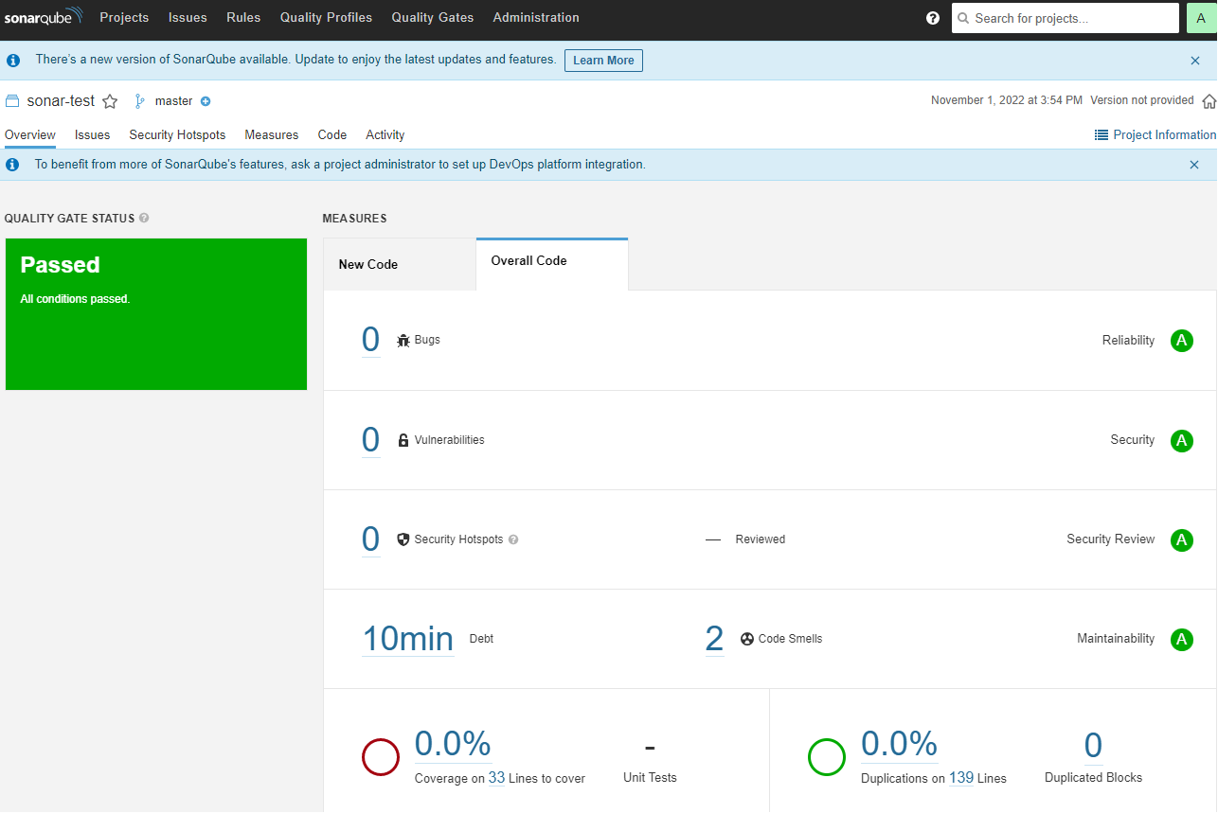Click the sonar-test project name
Screen dimensions: 1218x813
(61, 101)
